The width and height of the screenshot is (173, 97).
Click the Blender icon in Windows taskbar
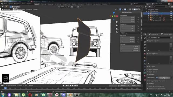click(x=70, y=95)
